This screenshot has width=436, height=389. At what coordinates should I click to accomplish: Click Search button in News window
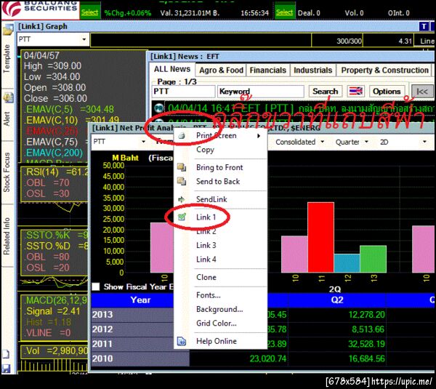[325, 92]
